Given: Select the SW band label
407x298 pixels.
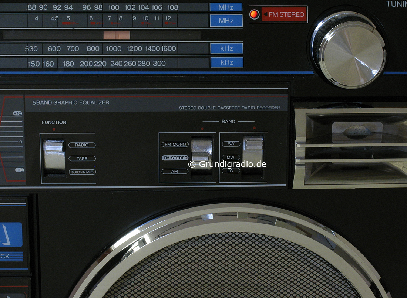Looking at the screenshot, I should [231, 144].
